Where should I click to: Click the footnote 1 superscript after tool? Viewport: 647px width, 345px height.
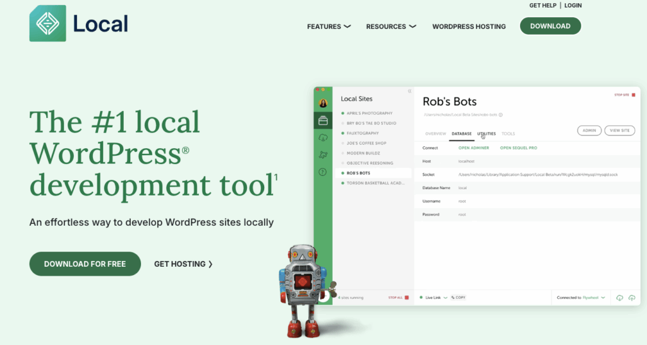click(x=275, y=177)
